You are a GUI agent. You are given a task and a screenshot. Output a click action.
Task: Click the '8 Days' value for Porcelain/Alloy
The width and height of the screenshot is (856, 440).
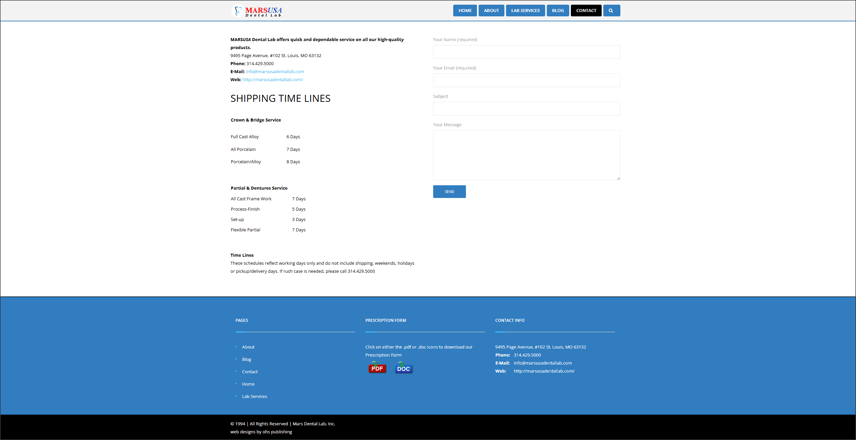(293, 162)
